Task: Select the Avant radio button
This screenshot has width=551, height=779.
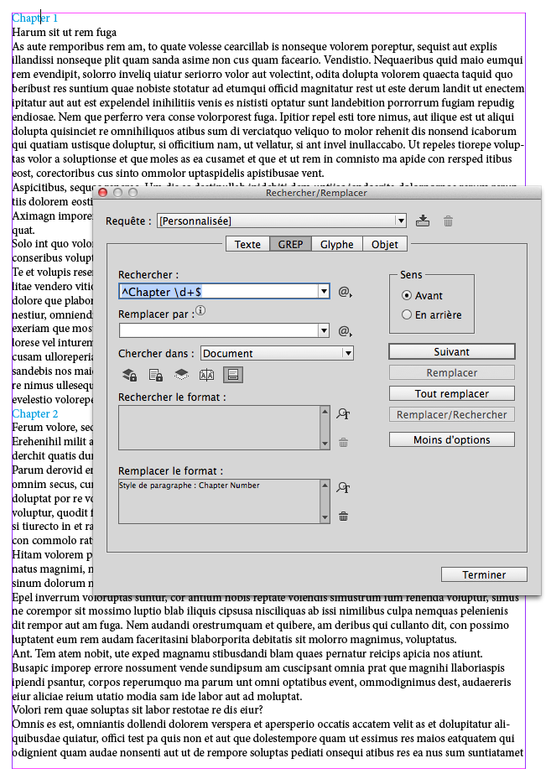Action: click(407, 296)
